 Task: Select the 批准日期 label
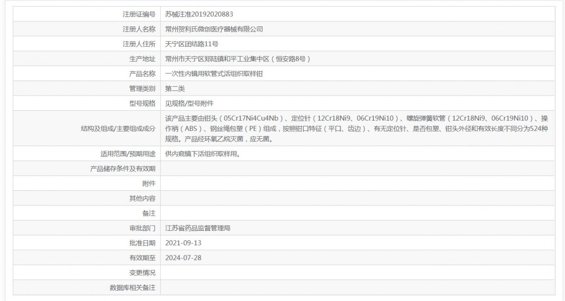142,243
